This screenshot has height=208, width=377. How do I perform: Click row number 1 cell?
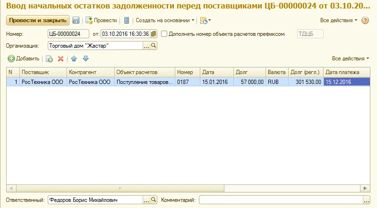[13, 82]
